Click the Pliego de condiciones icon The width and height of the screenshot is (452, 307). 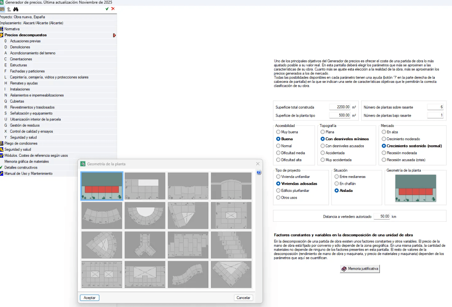[x=1, y=143]
